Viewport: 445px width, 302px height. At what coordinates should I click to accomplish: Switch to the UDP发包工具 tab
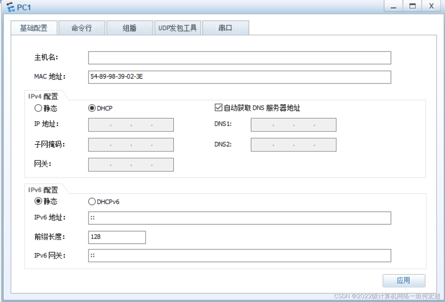[x=178, y=28]
